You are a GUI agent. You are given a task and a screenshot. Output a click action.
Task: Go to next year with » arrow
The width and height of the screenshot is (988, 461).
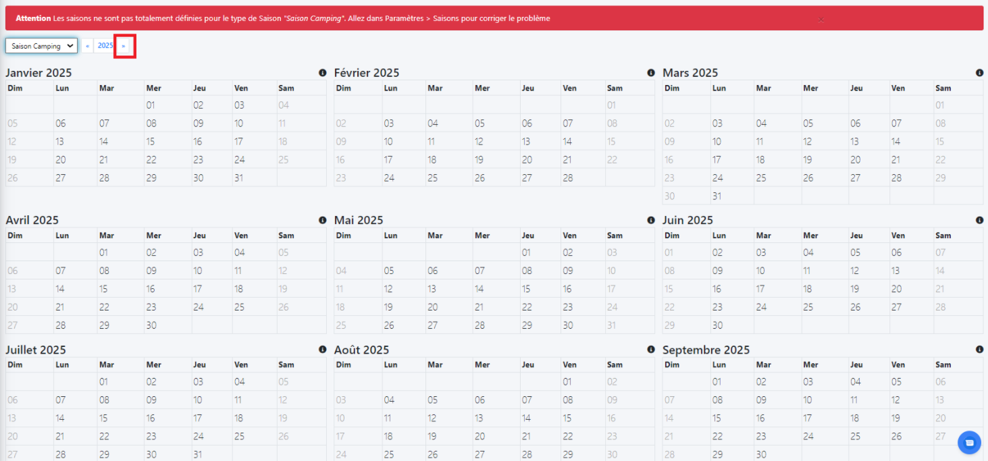pos(124,46)
